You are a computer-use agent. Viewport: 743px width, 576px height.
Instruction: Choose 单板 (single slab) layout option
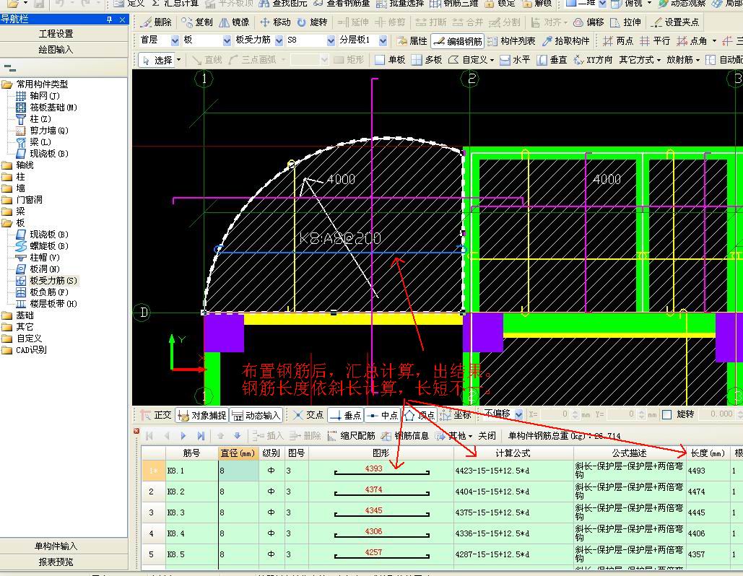coord(390,60)
